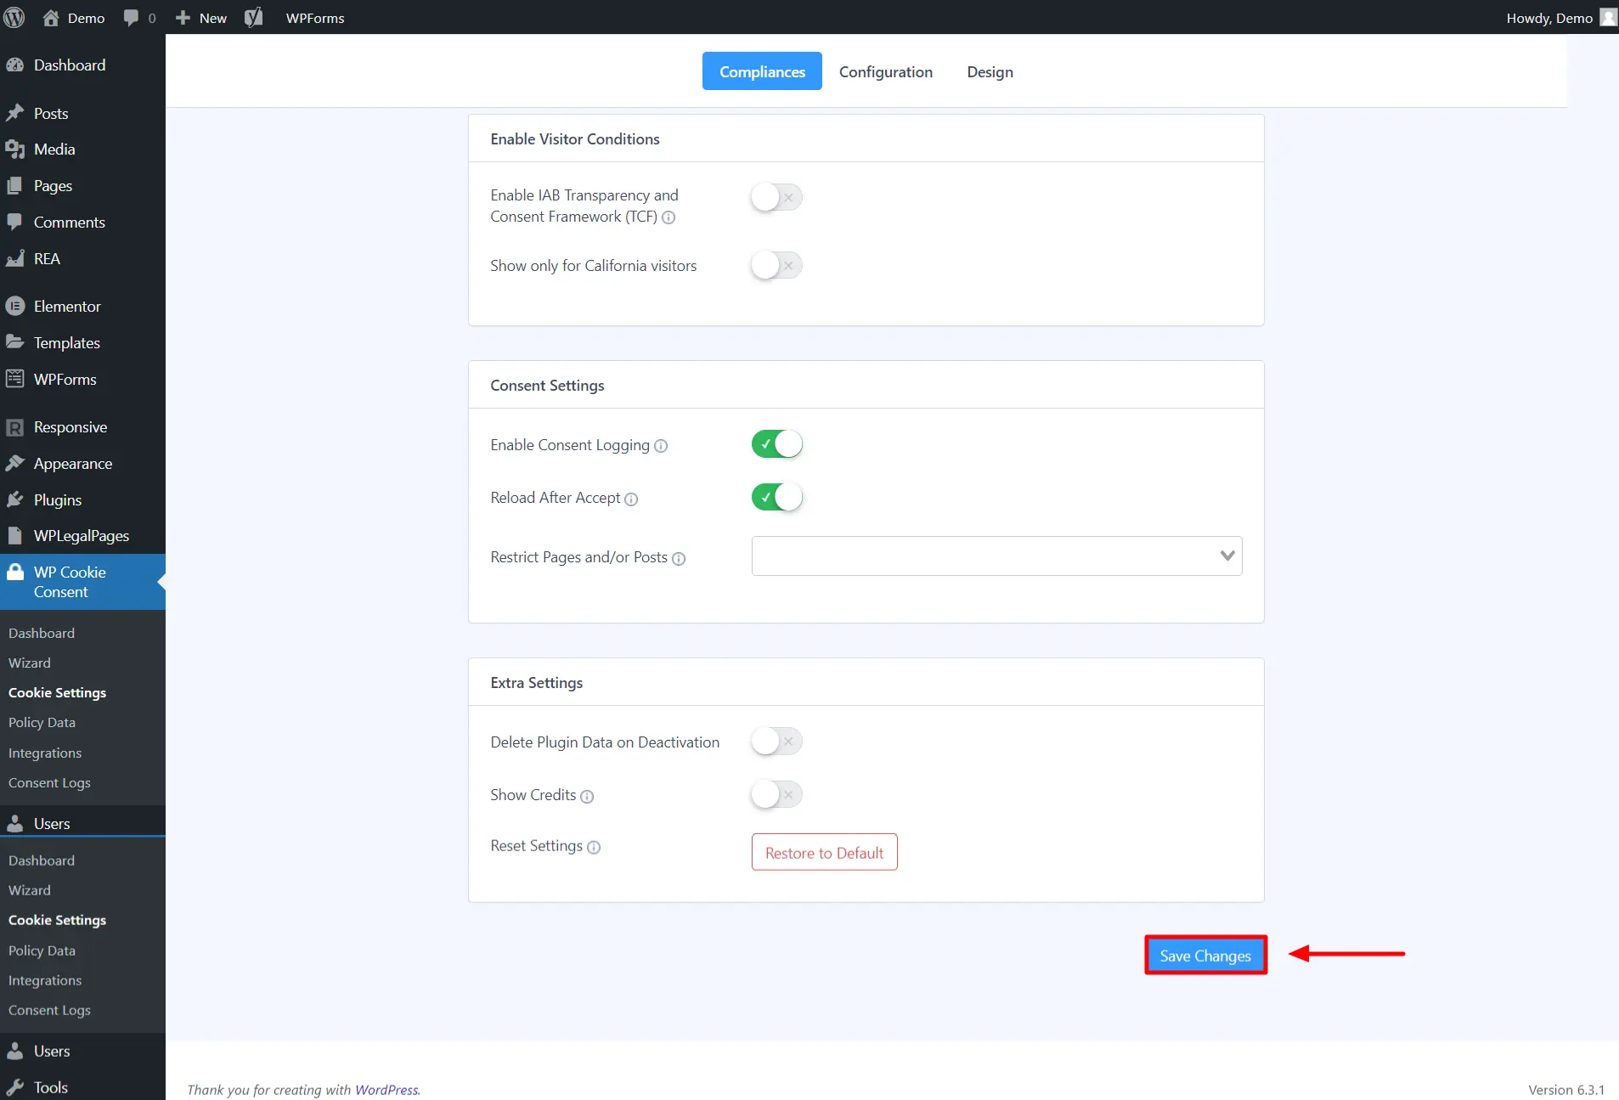Image resolution: width=1619 pixels, height=1100 pixels.
Task: Disable the Reload After Accept toggle
Action: (776, 497)
